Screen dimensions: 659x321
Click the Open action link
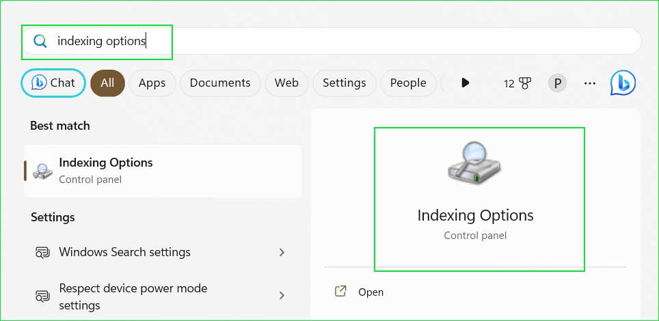371,292
